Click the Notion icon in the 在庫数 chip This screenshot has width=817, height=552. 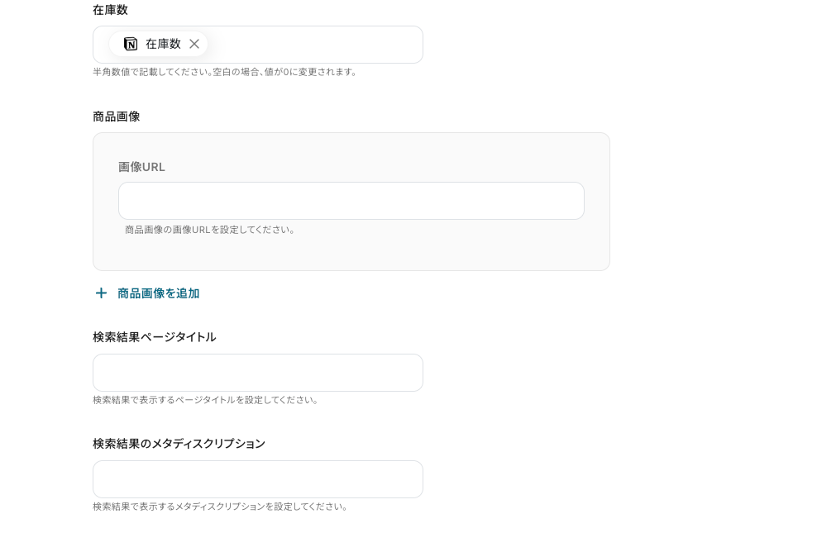pos(131,44)
